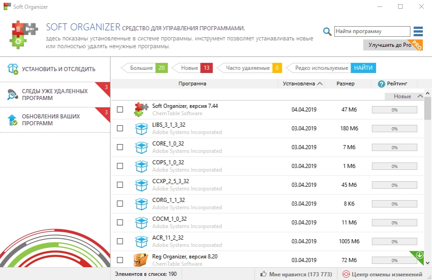The height and width of the screenshot is (280, 432).
Task: Open Центр отмены изменений
Action: (382, 274)
